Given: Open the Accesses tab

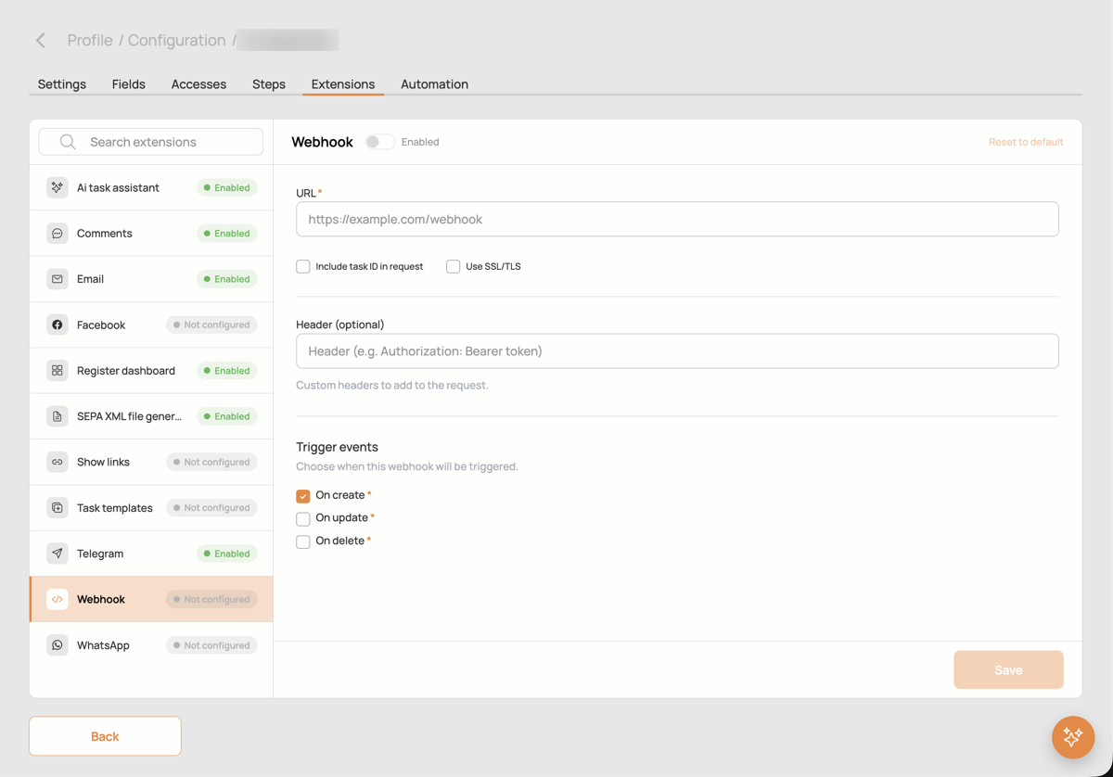Looking at the screenshot, I should (x=198, y=83).
